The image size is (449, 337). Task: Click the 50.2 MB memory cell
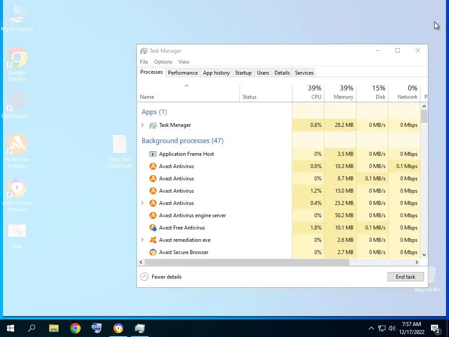[x=340, y=215]
